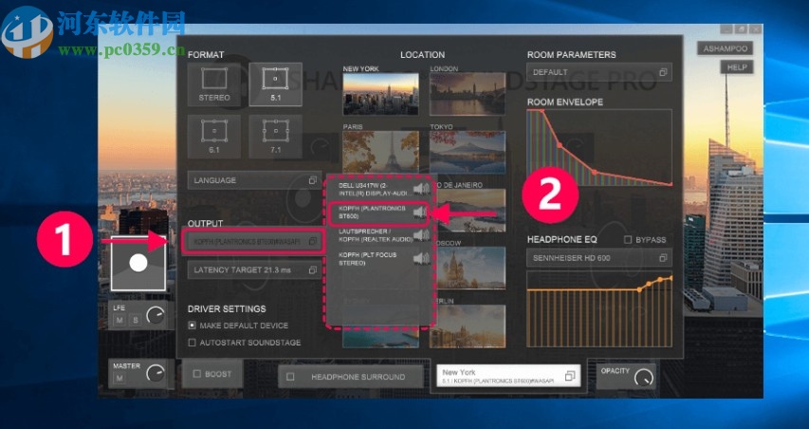
Task: Click the MASTER volume knob
Action: click(x=156, y=373)
